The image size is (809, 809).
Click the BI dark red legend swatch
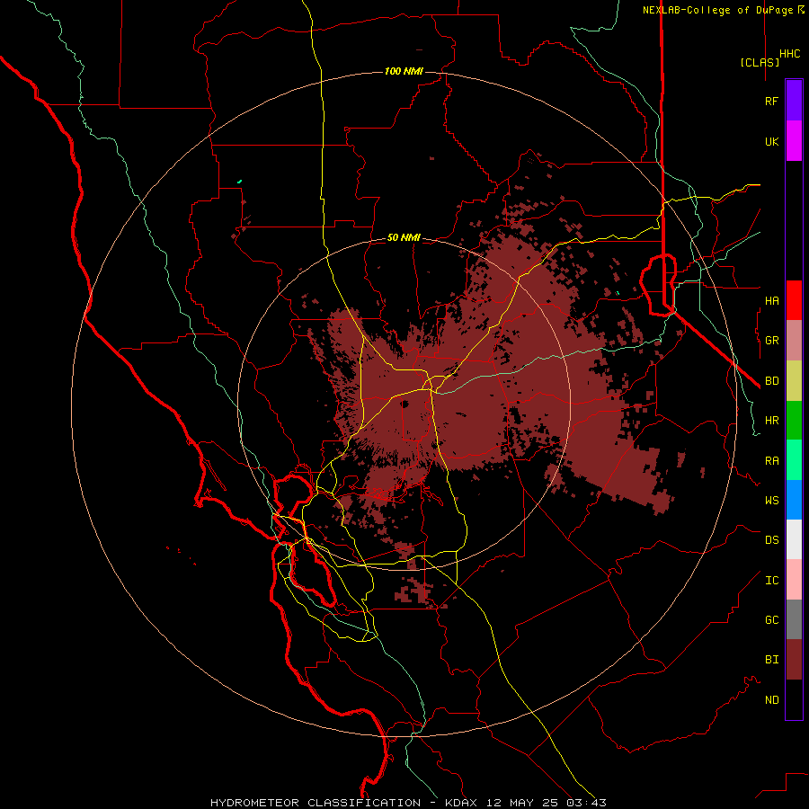(x=794, y=660)
